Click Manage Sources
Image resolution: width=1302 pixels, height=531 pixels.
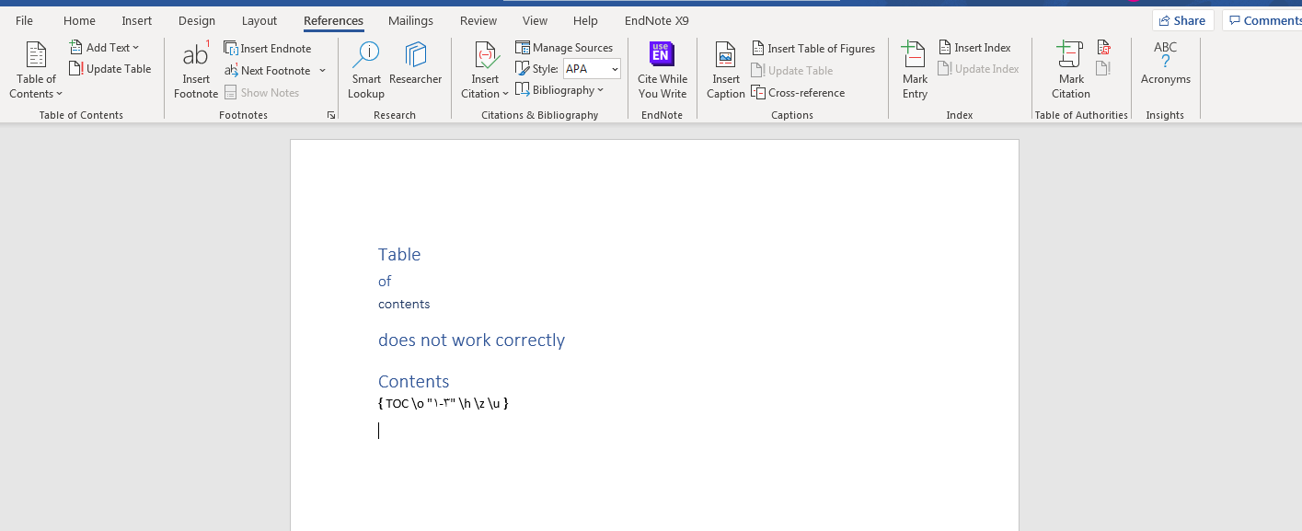tap(565, 47)
